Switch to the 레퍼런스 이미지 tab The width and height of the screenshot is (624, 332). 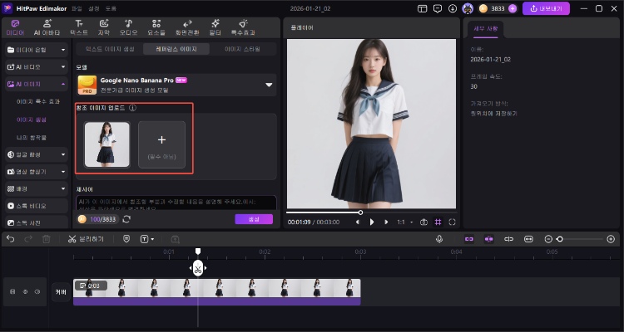[176, 49]
